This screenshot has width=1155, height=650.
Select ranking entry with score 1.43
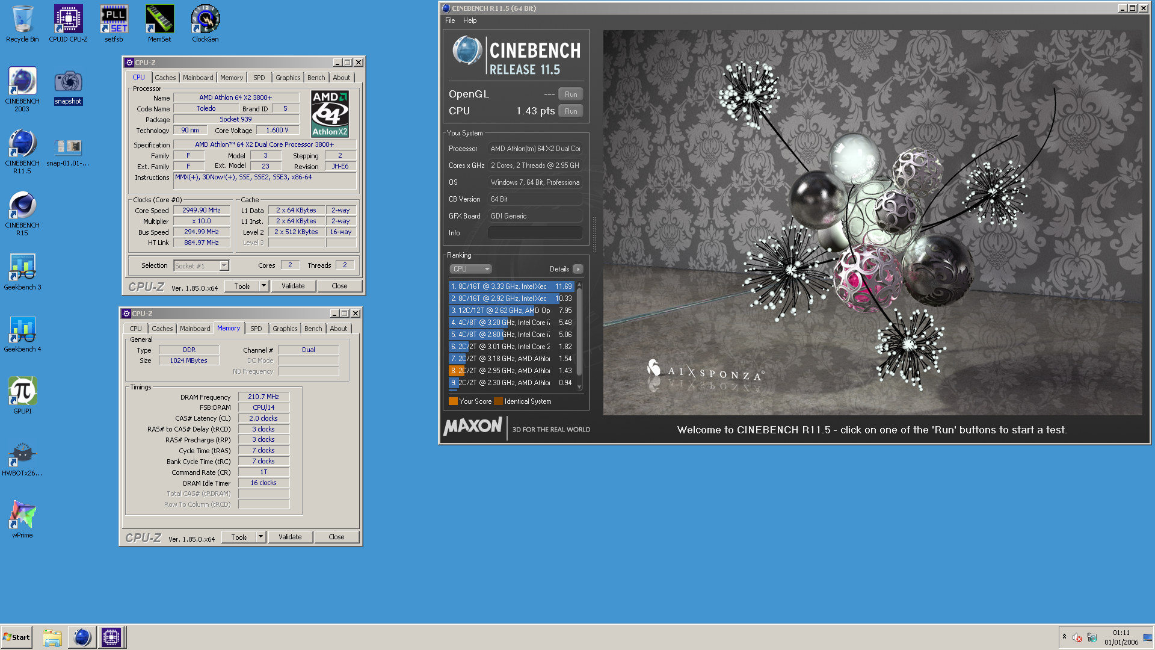[511, 371]
